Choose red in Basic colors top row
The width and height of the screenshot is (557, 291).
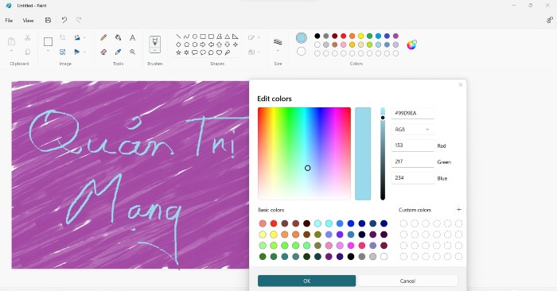point(274,223)
